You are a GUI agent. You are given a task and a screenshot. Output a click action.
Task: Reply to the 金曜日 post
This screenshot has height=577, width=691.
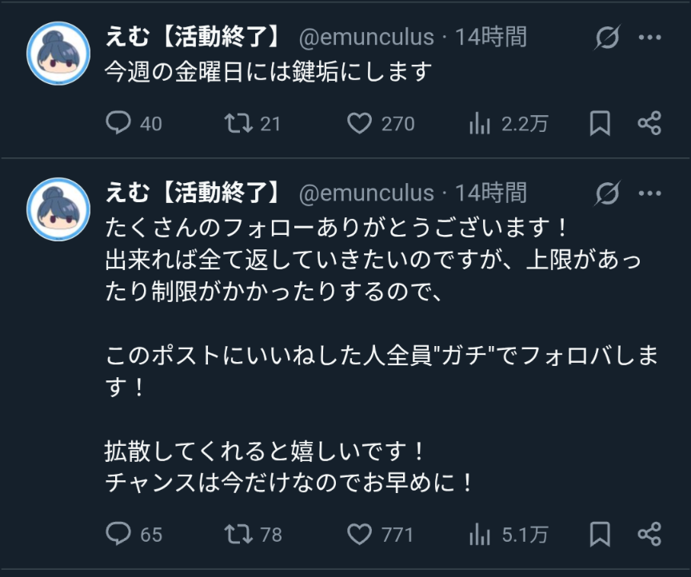(118, 123)
